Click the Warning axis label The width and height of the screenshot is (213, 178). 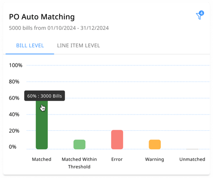(155, 160)
